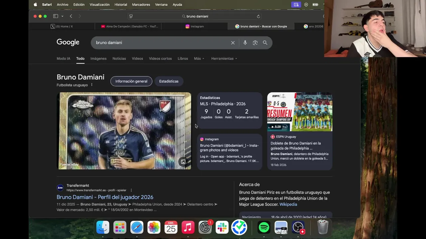Open the Ventana menu
Viewport: 426px width, 239px height.
pyautogui.click(x=161, y=5)
